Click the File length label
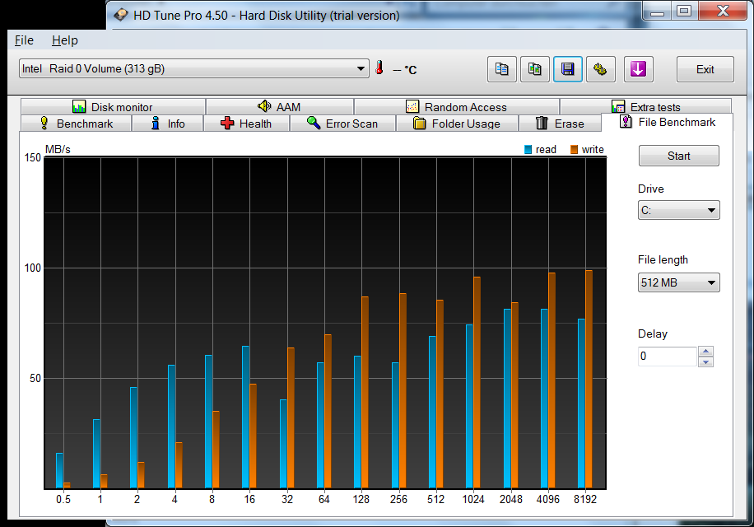 663,259
